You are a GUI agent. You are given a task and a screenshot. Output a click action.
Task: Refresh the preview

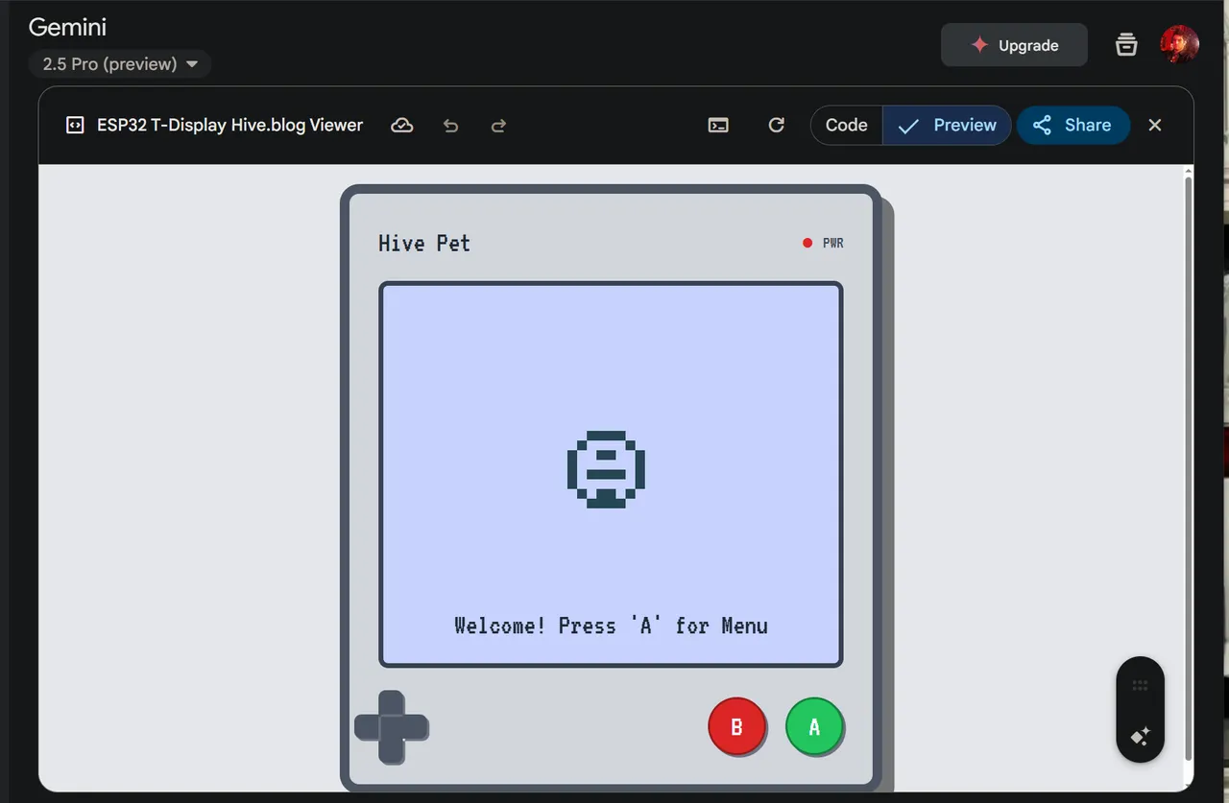point(777,126)
